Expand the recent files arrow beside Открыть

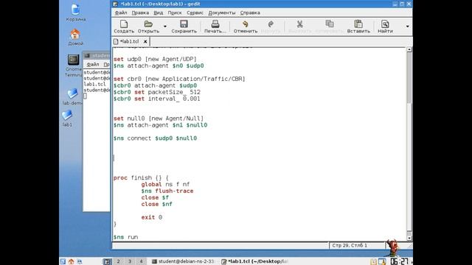coord(165,26)
